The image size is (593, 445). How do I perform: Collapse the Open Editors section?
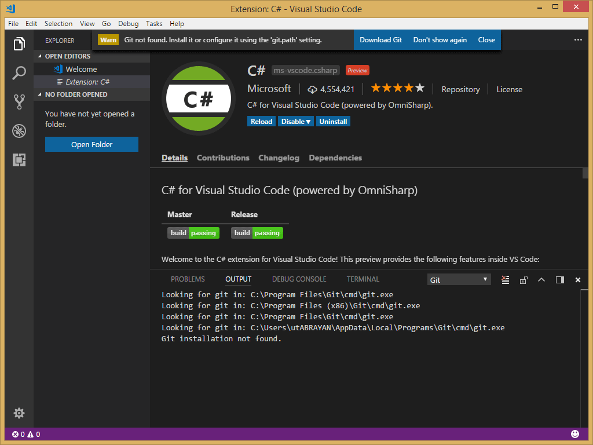(40, 56)
